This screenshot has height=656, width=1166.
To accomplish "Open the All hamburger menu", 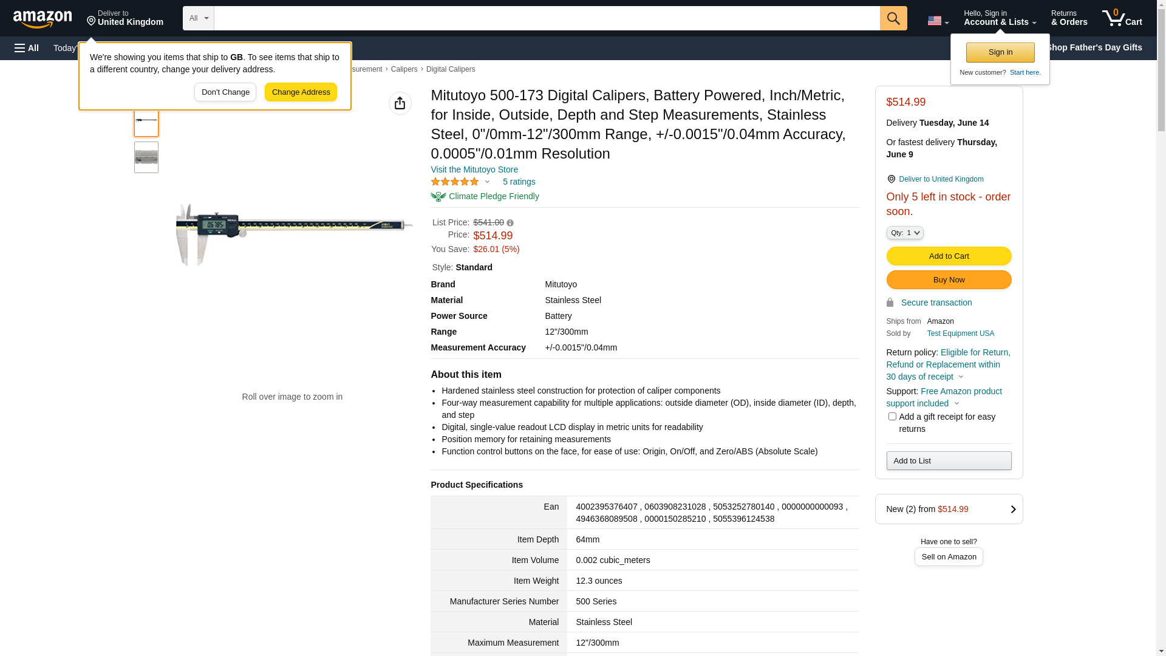I will coord(27,48).
